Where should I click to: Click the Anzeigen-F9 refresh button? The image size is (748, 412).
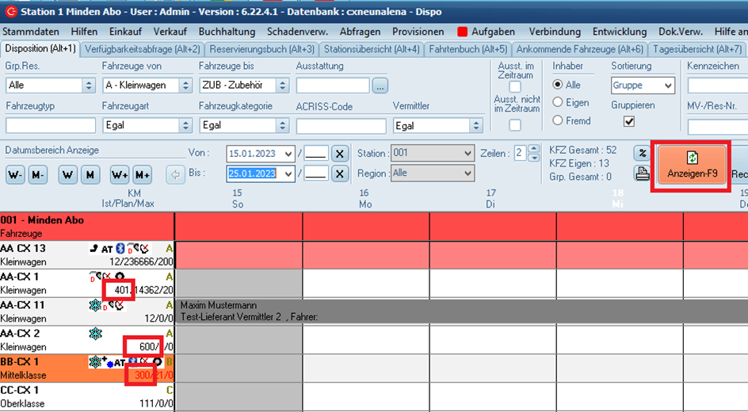point(690,167)
